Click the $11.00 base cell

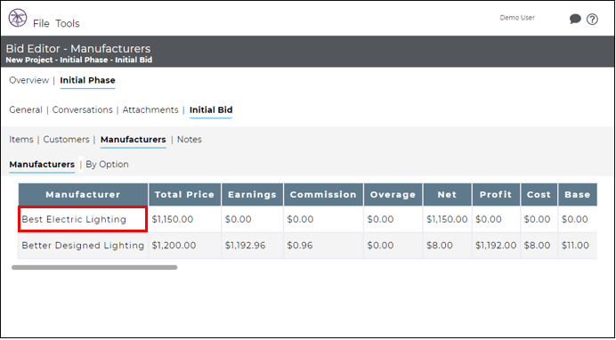tap(578, 246)
